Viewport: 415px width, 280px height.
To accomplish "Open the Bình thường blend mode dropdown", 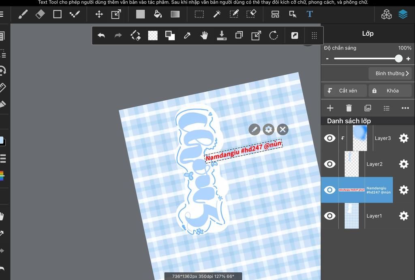I will [390, 73].
